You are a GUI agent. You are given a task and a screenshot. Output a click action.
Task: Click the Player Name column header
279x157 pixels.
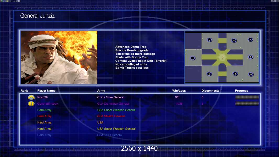click(46, 91)
